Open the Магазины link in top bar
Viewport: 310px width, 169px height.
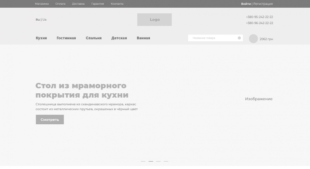(42, 4)
